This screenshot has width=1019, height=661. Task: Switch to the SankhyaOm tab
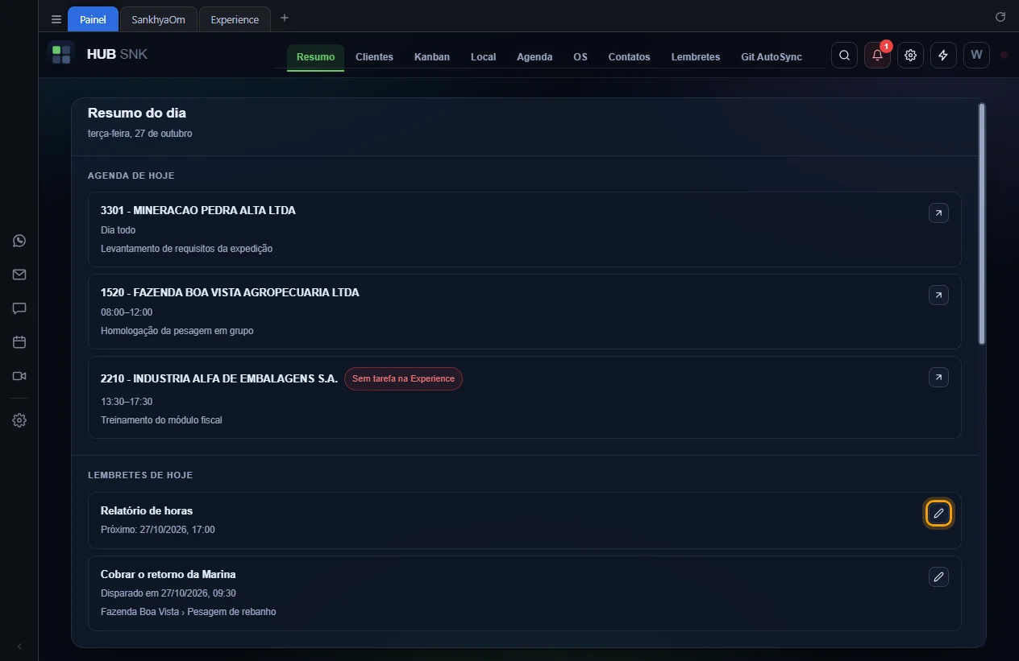[159, 19]
